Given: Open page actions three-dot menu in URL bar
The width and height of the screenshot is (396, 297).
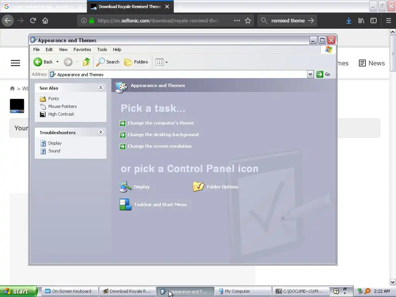Looking at the screenshot, I should (237, 20).
